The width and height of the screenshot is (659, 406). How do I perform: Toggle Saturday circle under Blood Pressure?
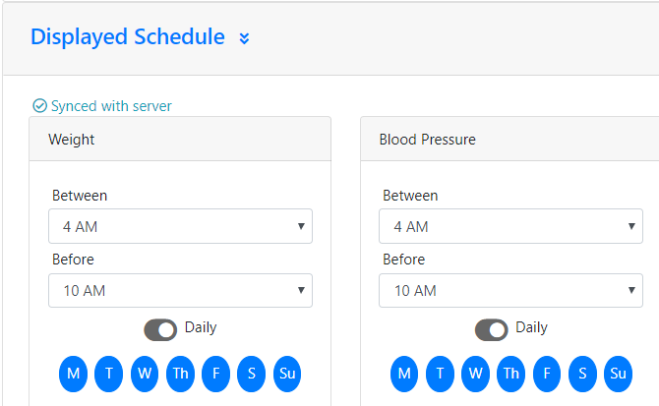click(582, 374)
